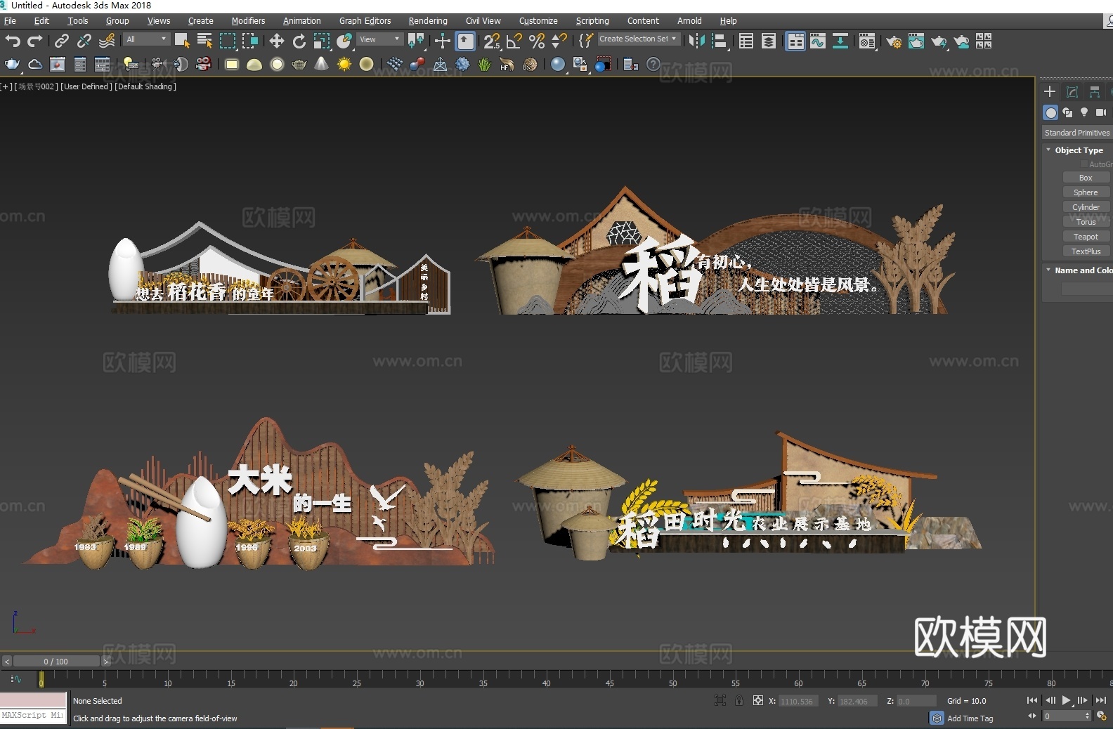
Task: Click the Unlink Selection icon
Action: click(x=84, y=41)
